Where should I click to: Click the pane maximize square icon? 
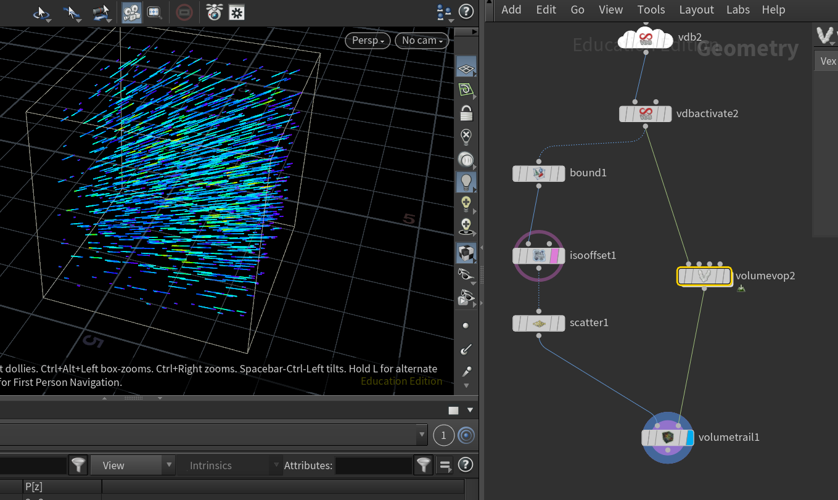pyautogui.click(x=453, y=411)
